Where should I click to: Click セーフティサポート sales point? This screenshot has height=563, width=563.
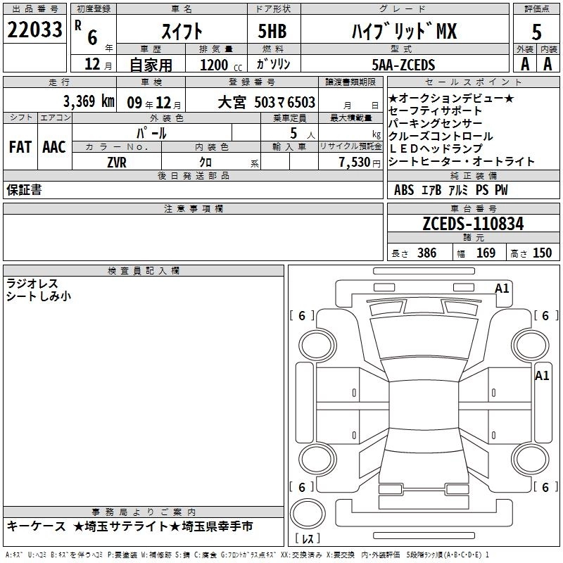click(x=435, y=110)
